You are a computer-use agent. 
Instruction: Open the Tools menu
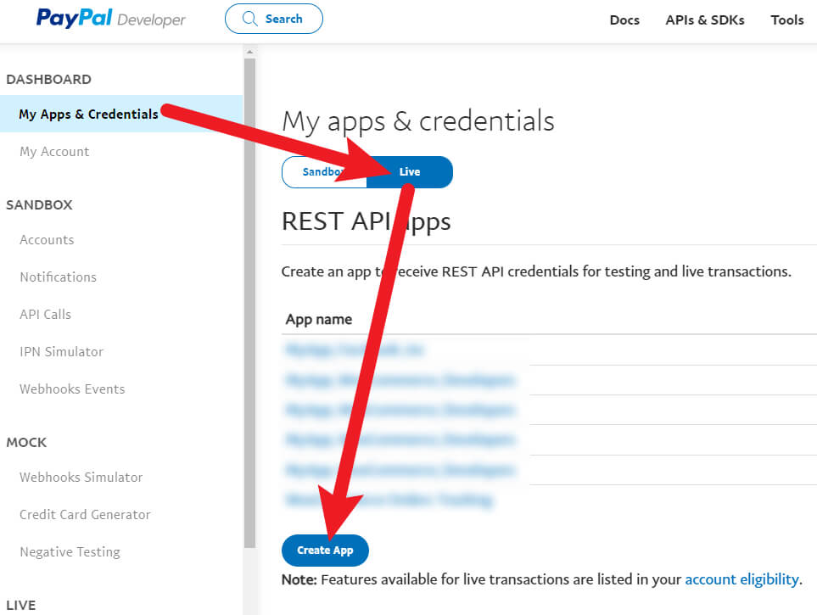click(x=786, y=20)
